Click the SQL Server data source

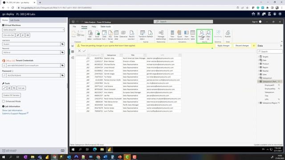click(x=110, y=35)
